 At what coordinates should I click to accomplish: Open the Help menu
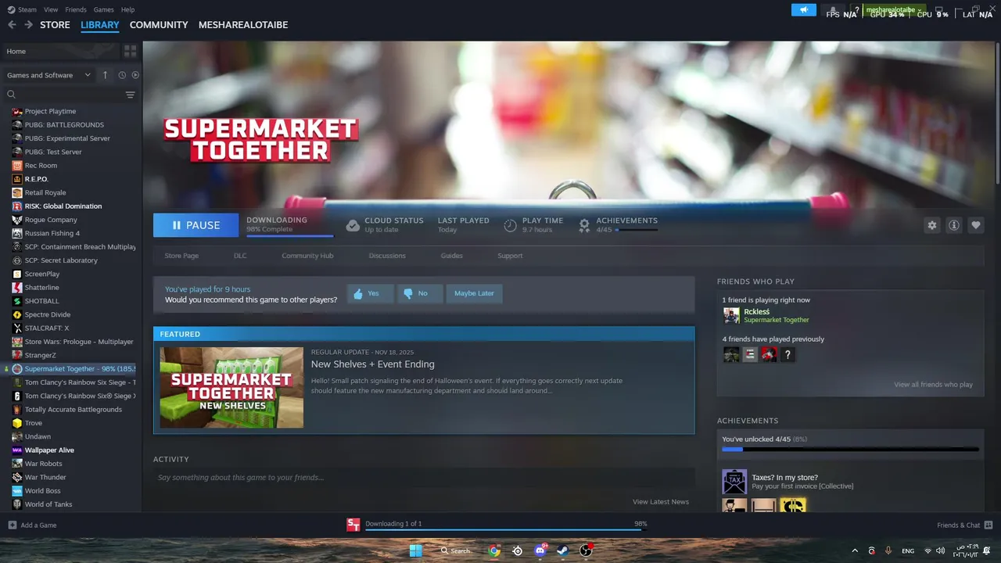127,9
